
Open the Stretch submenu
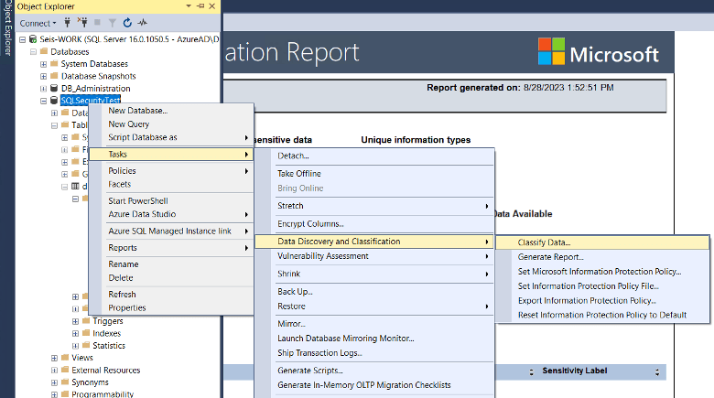coord(374,206)
